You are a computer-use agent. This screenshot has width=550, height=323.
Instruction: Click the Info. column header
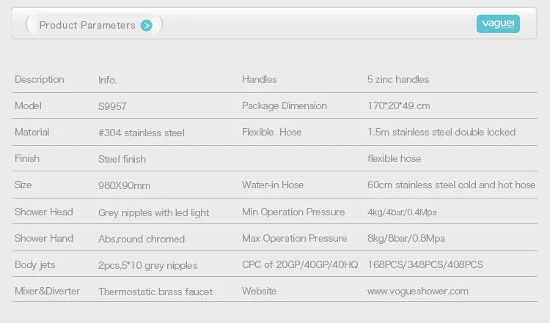point(107,81)
